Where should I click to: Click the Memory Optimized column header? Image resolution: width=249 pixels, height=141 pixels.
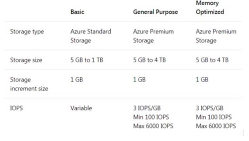pyautogui.click(x=210, y=7)
